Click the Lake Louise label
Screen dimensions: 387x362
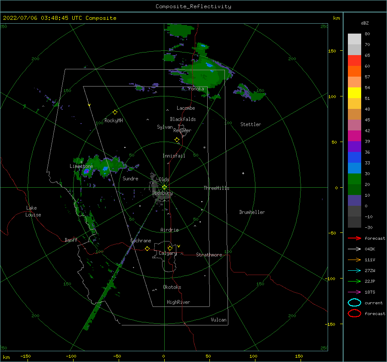33,211
